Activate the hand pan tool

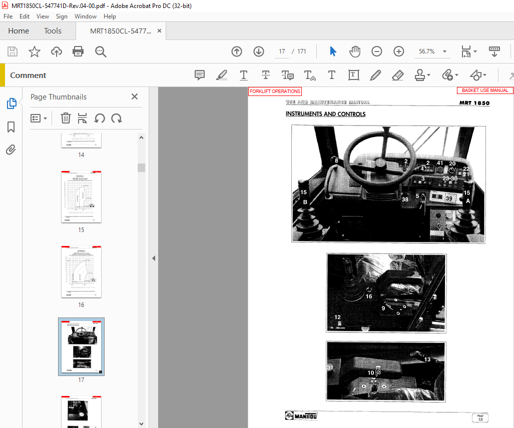[x=355, y=51]
